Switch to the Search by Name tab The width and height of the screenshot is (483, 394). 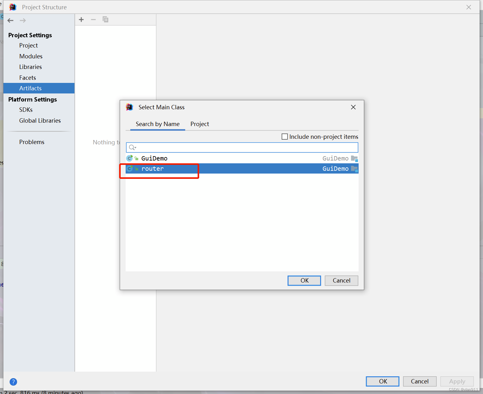point(158,124)
